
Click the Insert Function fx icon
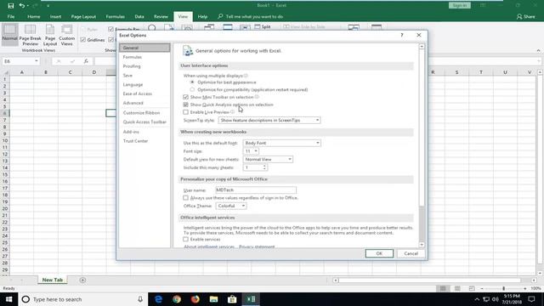point(86,61)
